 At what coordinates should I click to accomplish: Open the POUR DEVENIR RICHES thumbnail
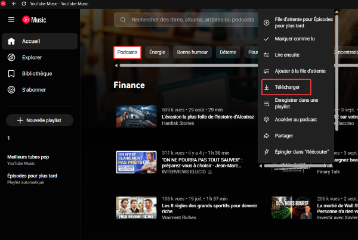136,208
